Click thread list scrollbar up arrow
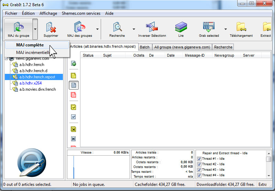 click(269, 154)
